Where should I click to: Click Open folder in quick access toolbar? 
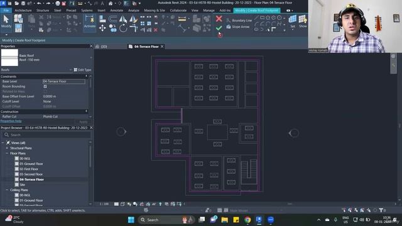pos(16,3)
